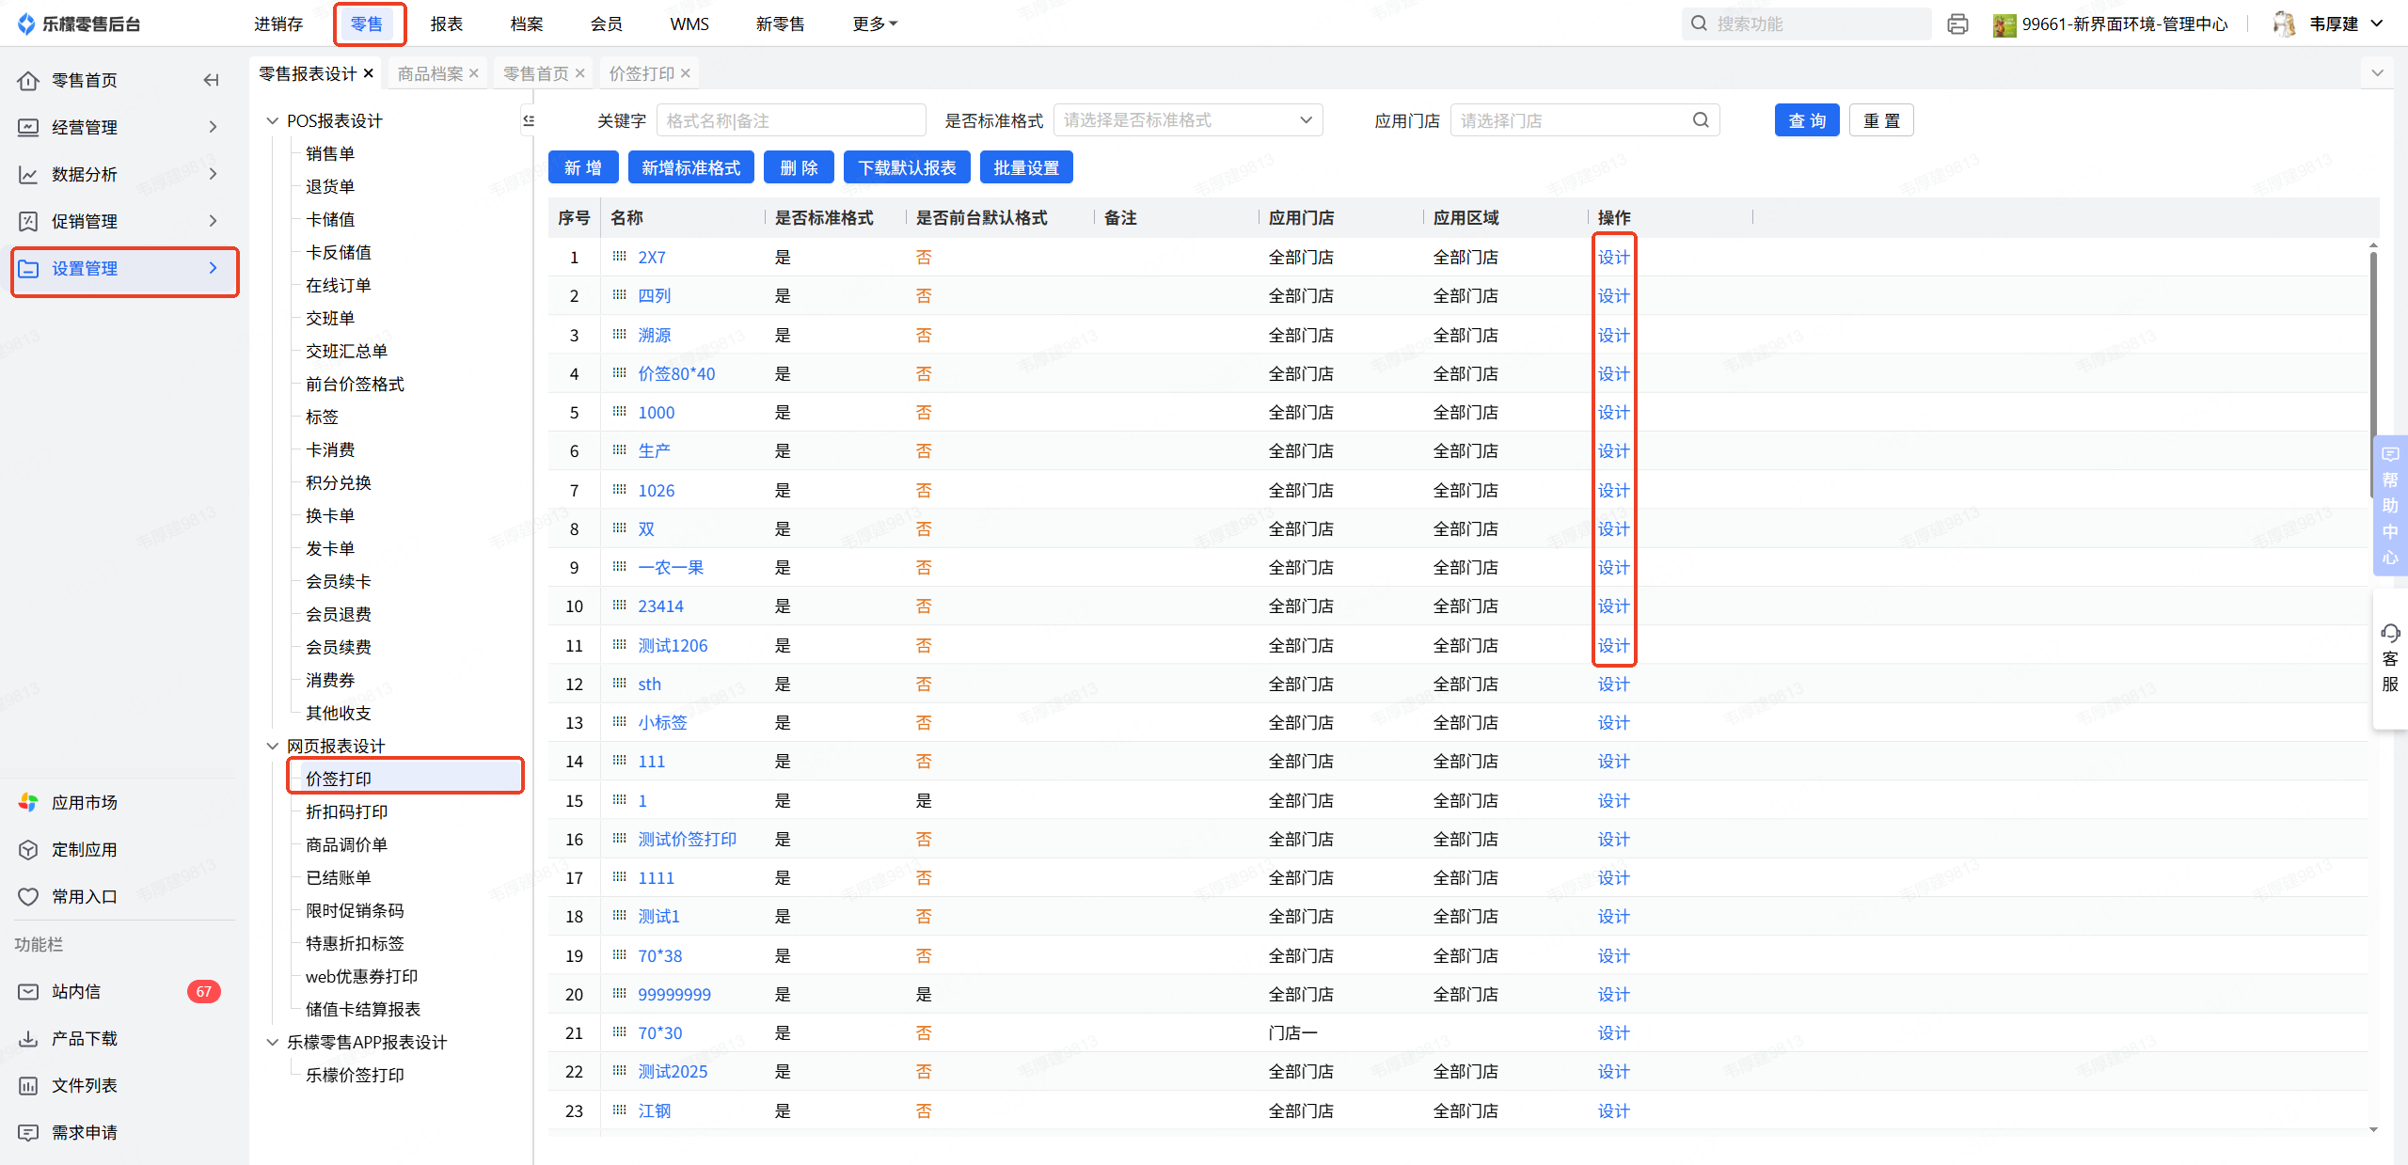
Task: Collapse POS报表设计 tree node
Action: coord(273,120)
